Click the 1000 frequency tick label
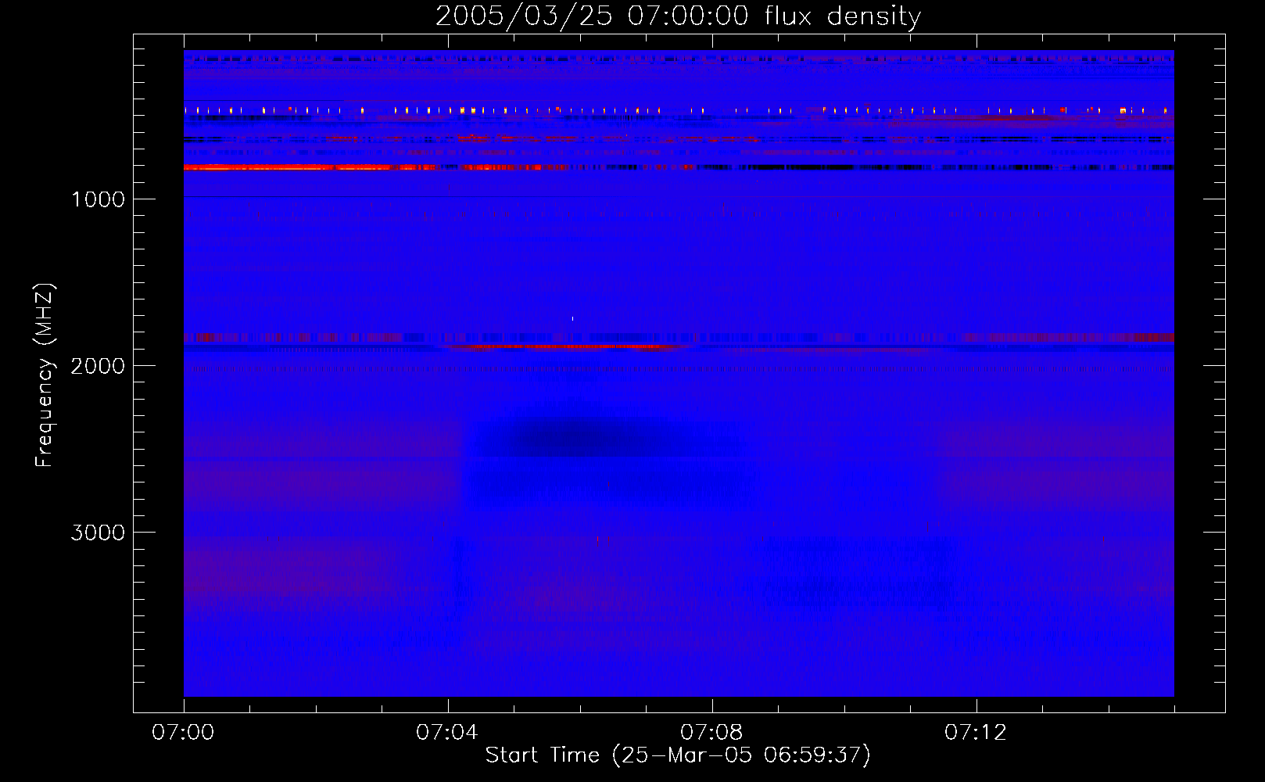This screenshot has height=782, width=1265. 98,199
